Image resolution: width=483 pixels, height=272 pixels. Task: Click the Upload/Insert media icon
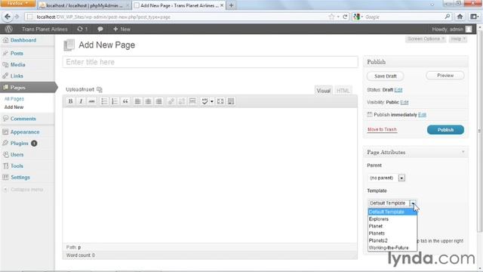(x=99, y=89)
